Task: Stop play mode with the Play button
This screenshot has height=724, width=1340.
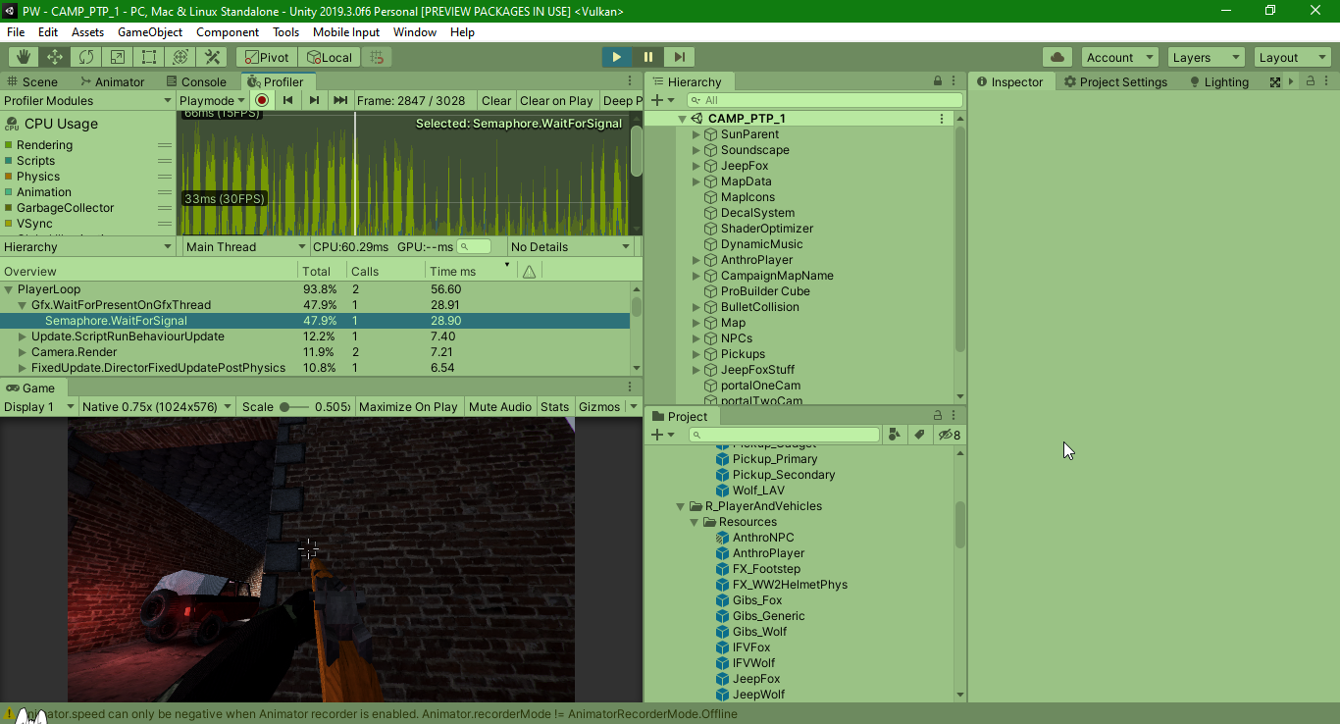Action: click(617, 57)
